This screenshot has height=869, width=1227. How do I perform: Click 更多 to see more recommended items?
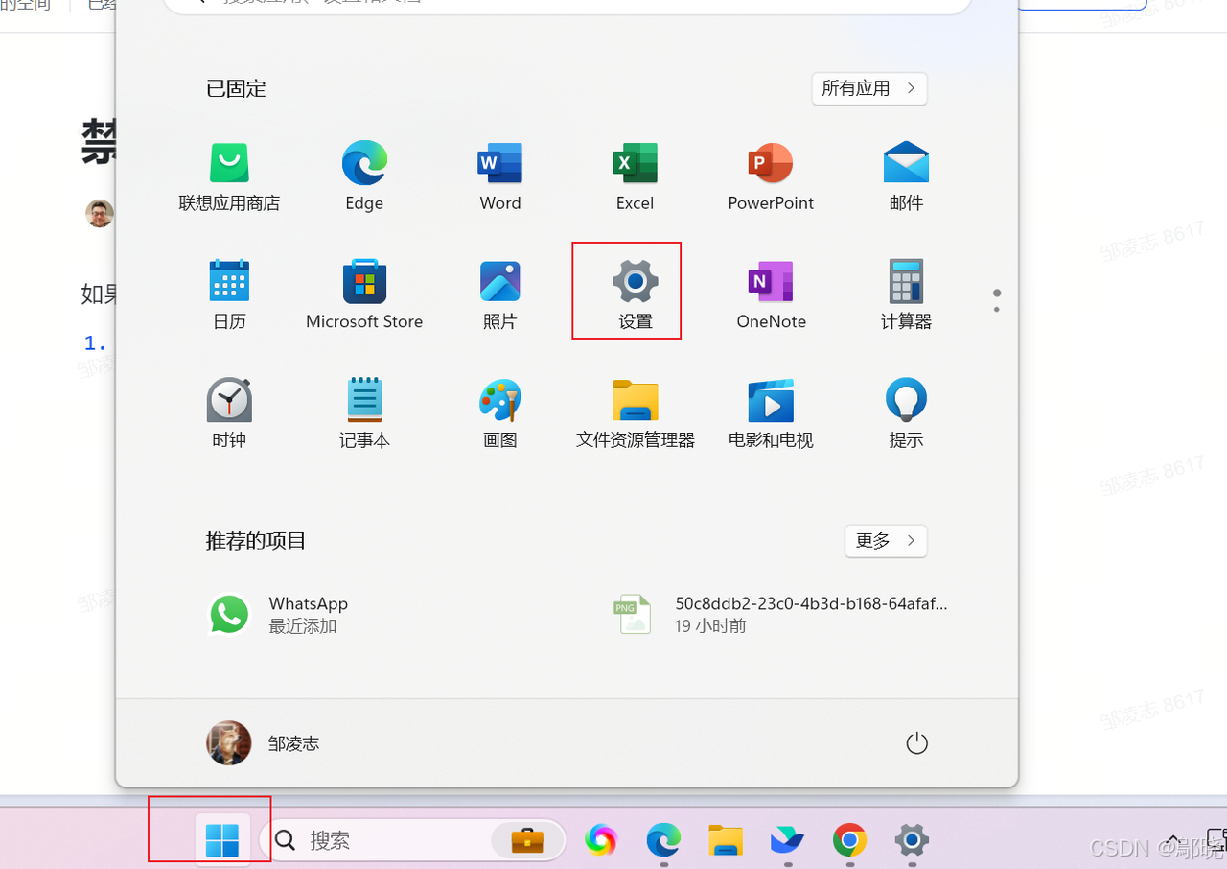point(886,541)
